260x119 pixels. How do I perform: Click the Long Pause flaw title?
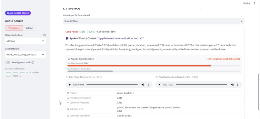[72, 32]
